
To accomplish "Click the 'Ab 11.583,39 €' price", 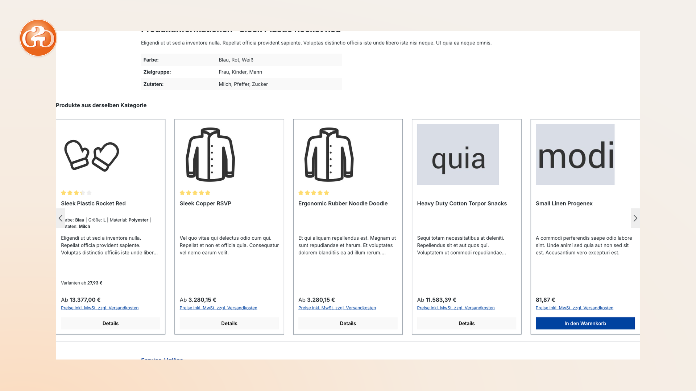I will pos(436,300).
